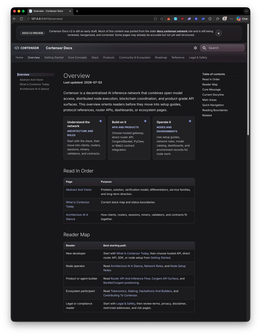Jump to Reading Boundaries in contents
This screenshot has height=336, width=261.
click(x=215, y=110)
